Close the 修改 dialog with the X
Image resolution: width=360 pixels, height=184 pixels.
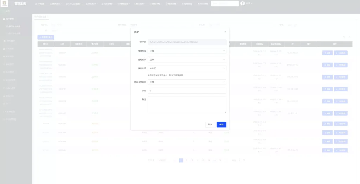(x=225, y=32)
